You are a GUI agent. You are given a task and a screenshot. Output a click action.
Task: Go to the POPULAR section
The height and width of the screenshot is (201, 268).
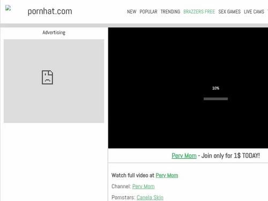pyautogui.click(x=148, y=12)
